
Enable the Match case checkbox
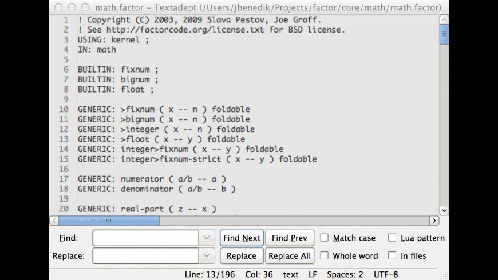tap(325, 238)
